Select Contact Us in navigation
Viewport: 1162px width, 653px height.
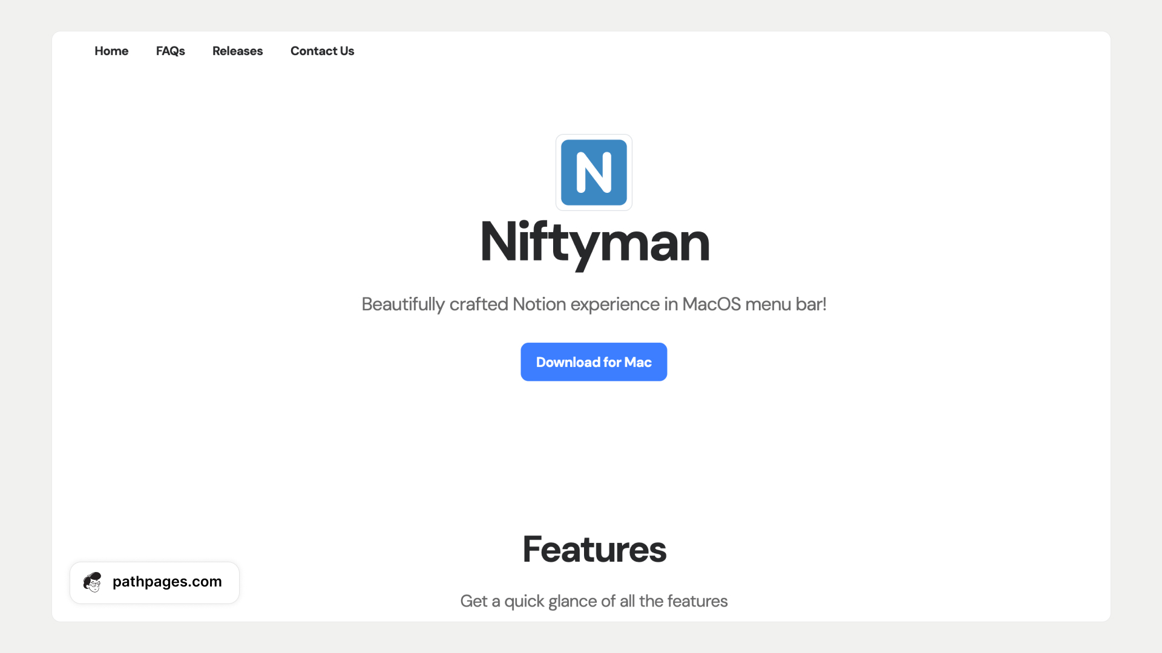click(x=322, y=51)
